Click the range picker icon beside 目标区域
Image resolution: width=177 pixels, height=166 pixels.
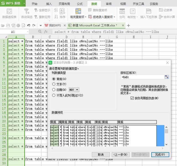tap(166, 77)
